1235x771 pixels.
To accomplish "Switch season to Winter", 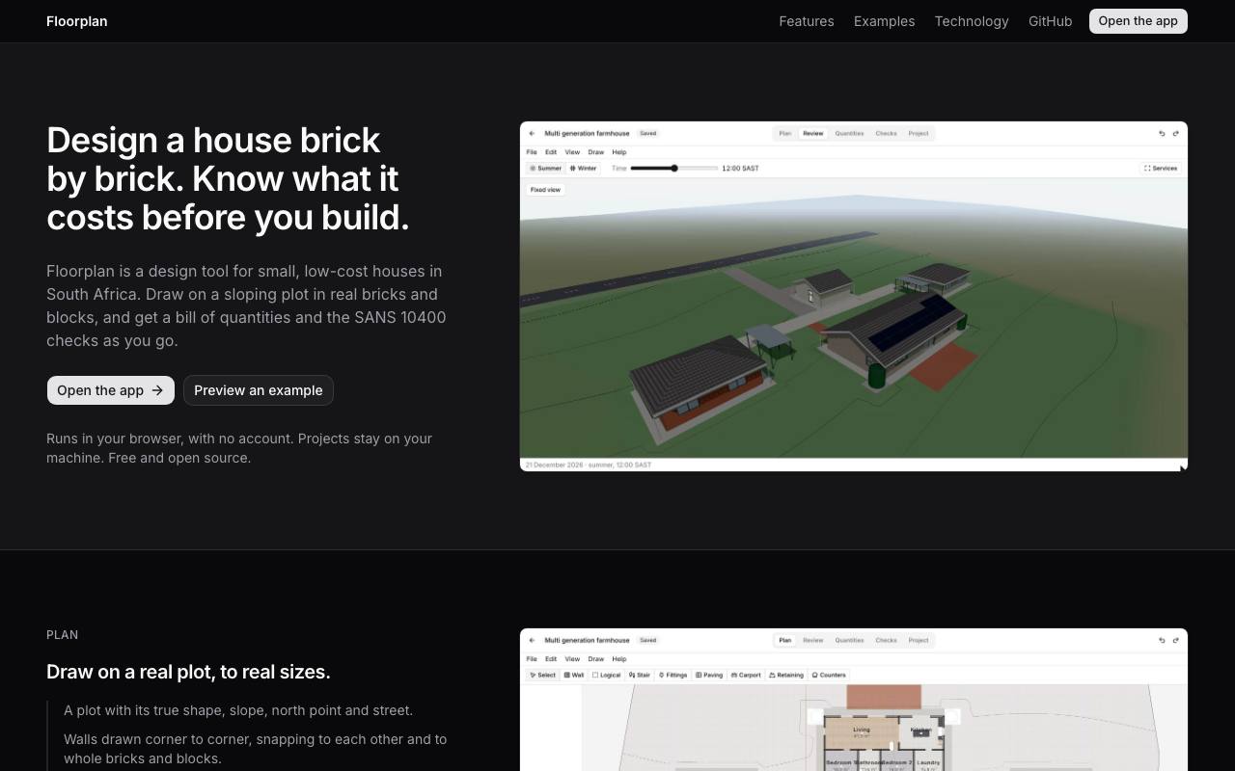I will (584, 168).
